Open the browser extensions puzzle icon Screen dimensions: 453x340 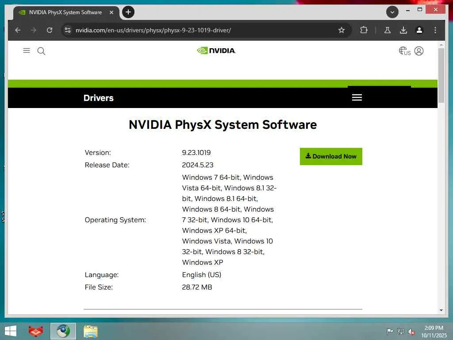point(364,30)
